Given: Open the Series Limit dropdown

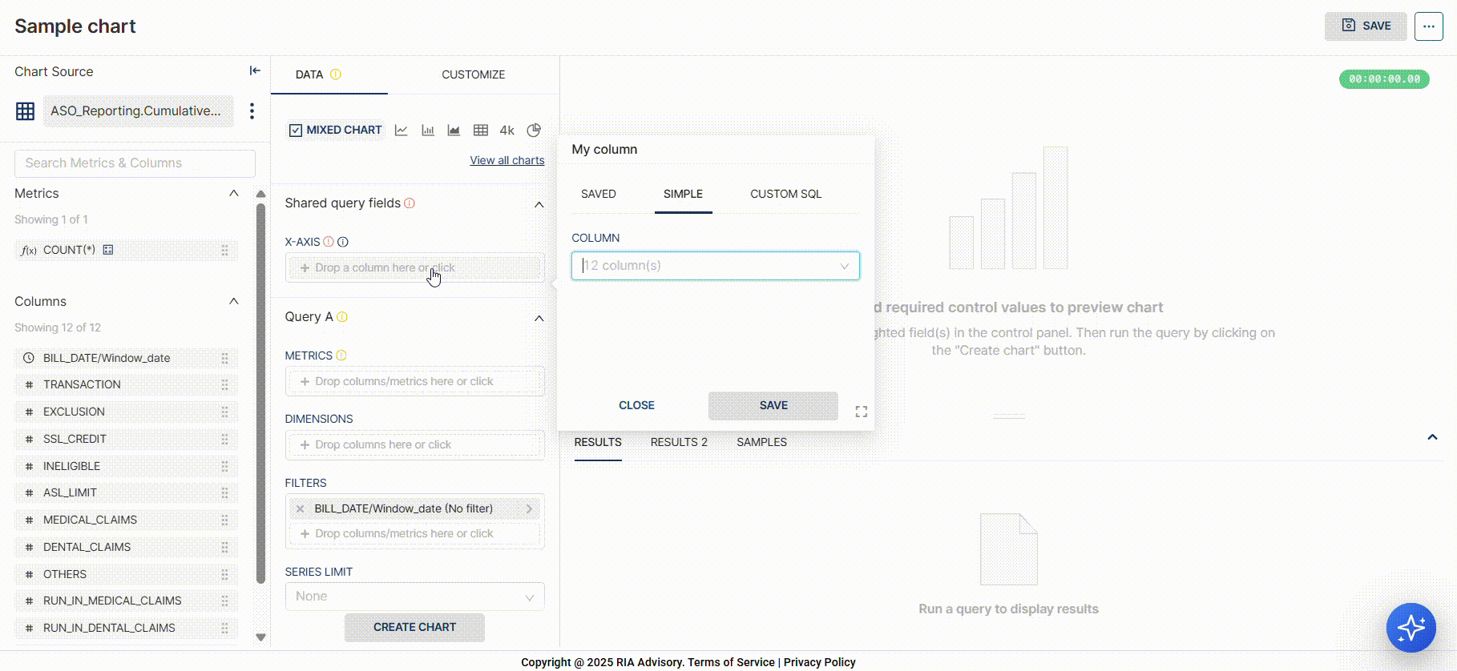Looking at the screenshot, I should point(414,597).
